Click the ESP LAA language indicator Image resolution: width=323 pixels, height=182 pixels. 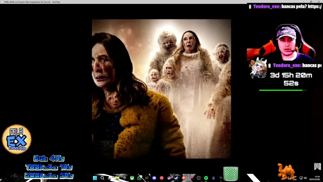pyautogui.click(x=294, y=178)
